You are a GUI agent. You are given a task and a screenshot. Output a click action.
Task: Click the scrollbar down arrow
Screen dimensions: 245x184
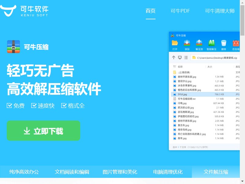pos(242,182)
